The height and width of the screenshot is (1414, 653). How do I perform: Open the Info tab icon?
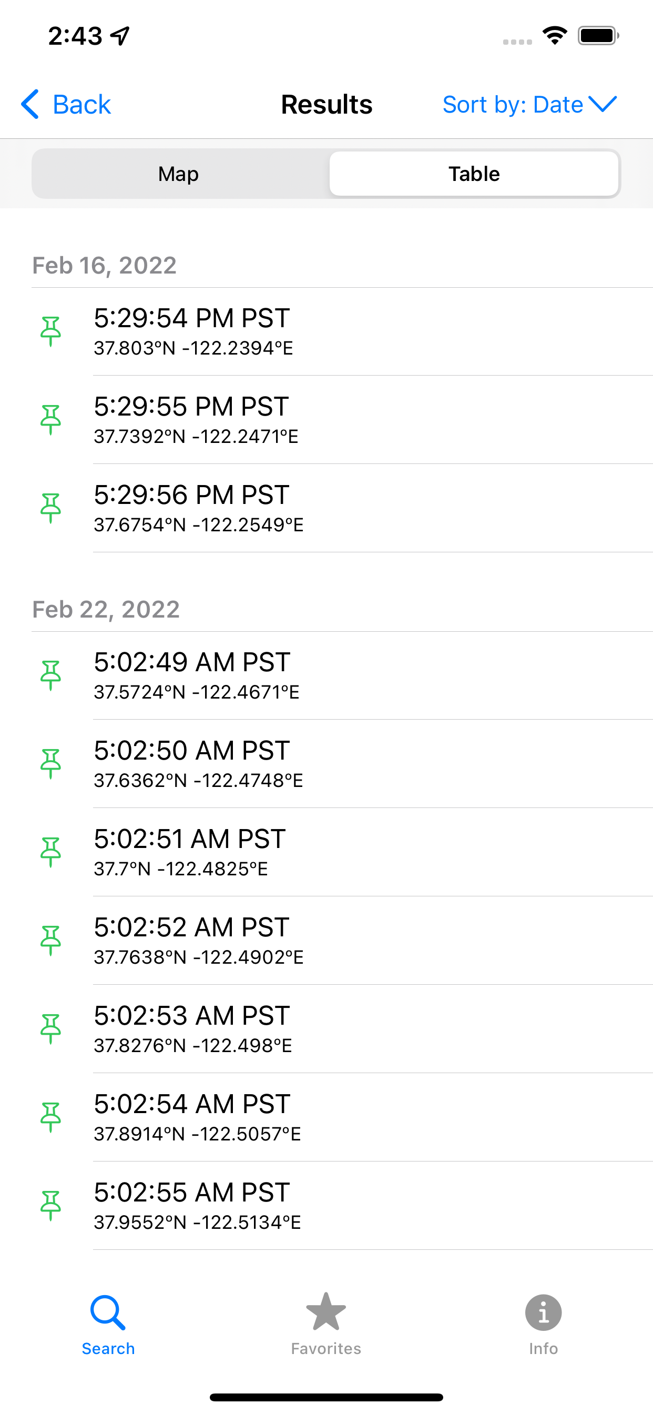tap(543, 1312)
